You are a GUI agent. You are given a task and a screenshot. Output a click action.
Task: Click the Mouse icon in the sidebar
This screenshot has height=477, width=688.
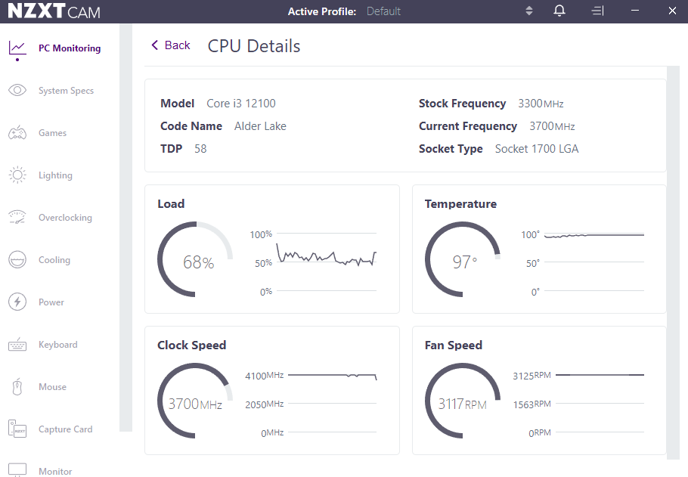17,387
